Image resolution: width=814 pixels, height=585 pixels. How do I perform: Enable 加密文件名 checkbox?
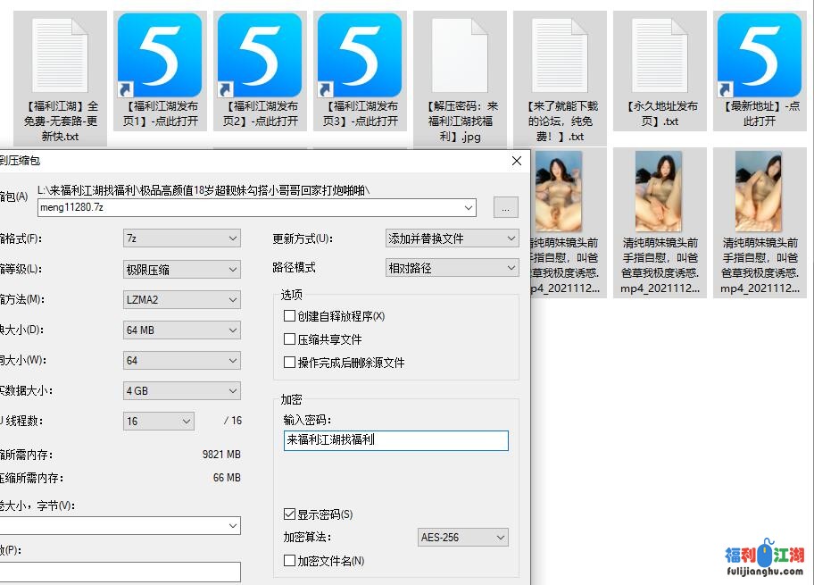tap(289, 561)
